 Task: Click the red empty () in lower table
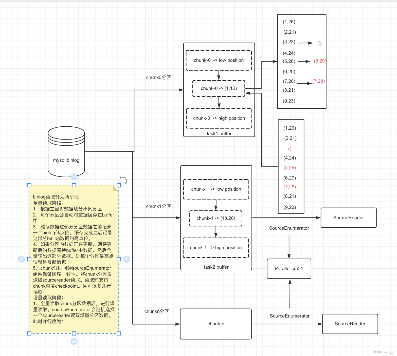(x=290, y=149)
